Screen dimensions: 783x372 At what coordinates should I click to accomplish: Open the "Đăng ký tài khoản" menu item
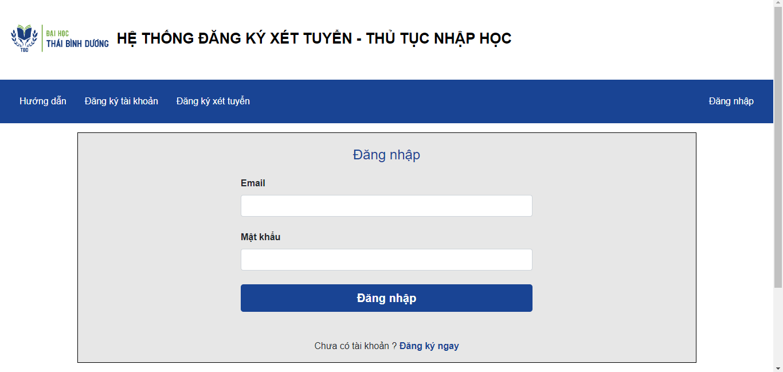(x=121, y=101)
